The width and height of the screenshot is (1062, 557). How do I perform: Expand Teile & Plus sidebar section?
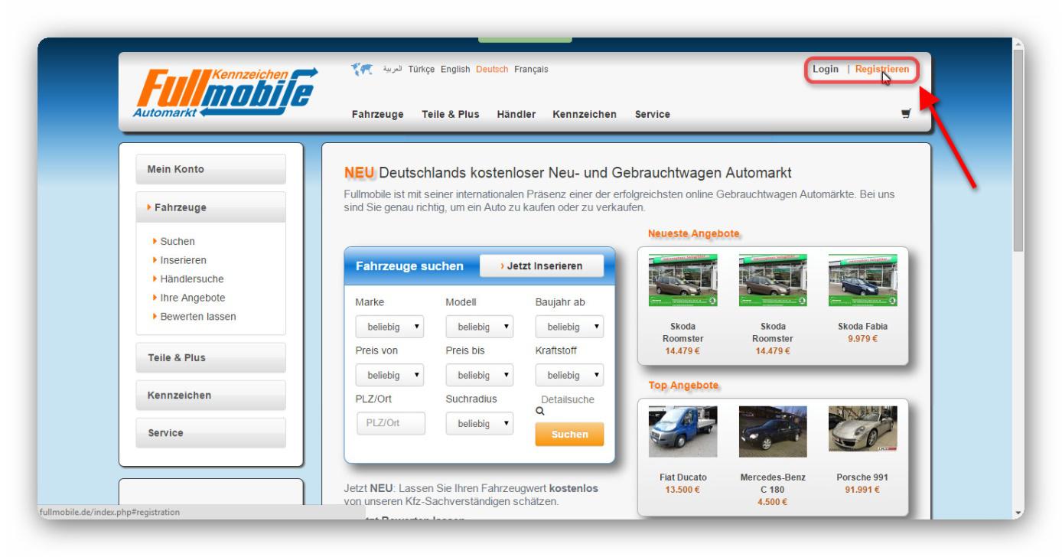pos(210,357)
